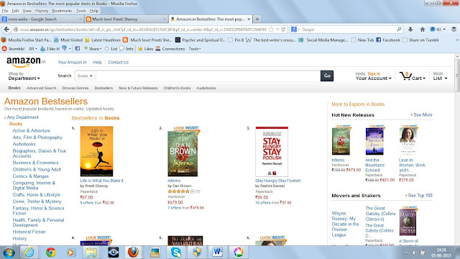Open the Most Visited bookmark
This screenshot has height=259, width=460.
[68, 40]
